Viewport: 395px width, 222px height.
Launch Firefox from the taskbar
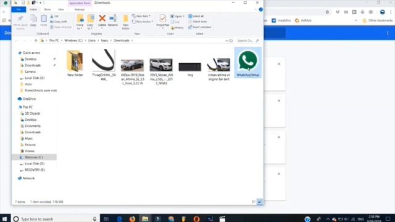click(x=132, y=219)
